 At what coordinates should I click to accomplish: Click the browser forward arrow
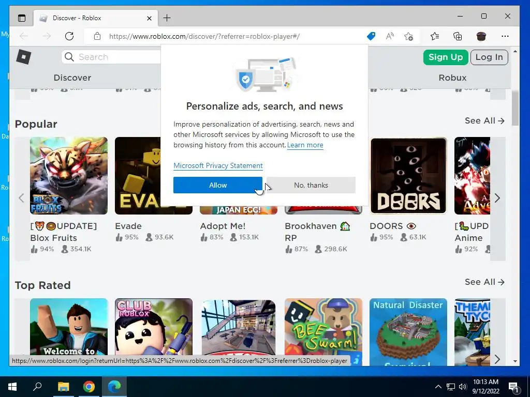click(47, 36)
